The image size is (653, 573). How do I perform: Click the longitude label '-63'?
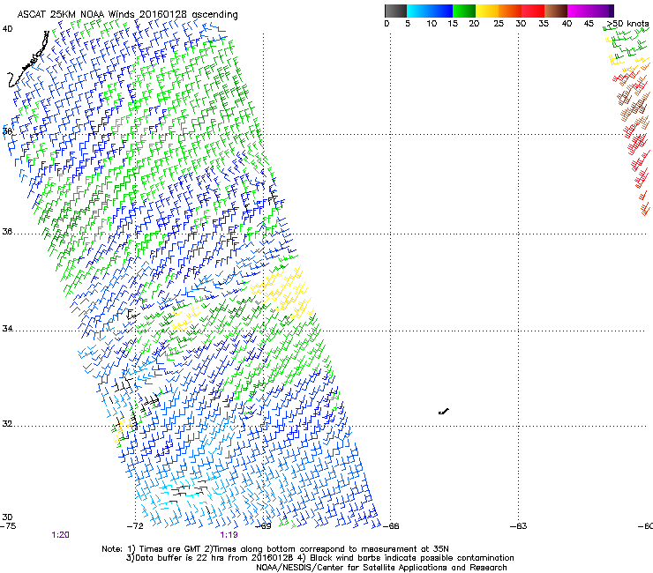519,526
